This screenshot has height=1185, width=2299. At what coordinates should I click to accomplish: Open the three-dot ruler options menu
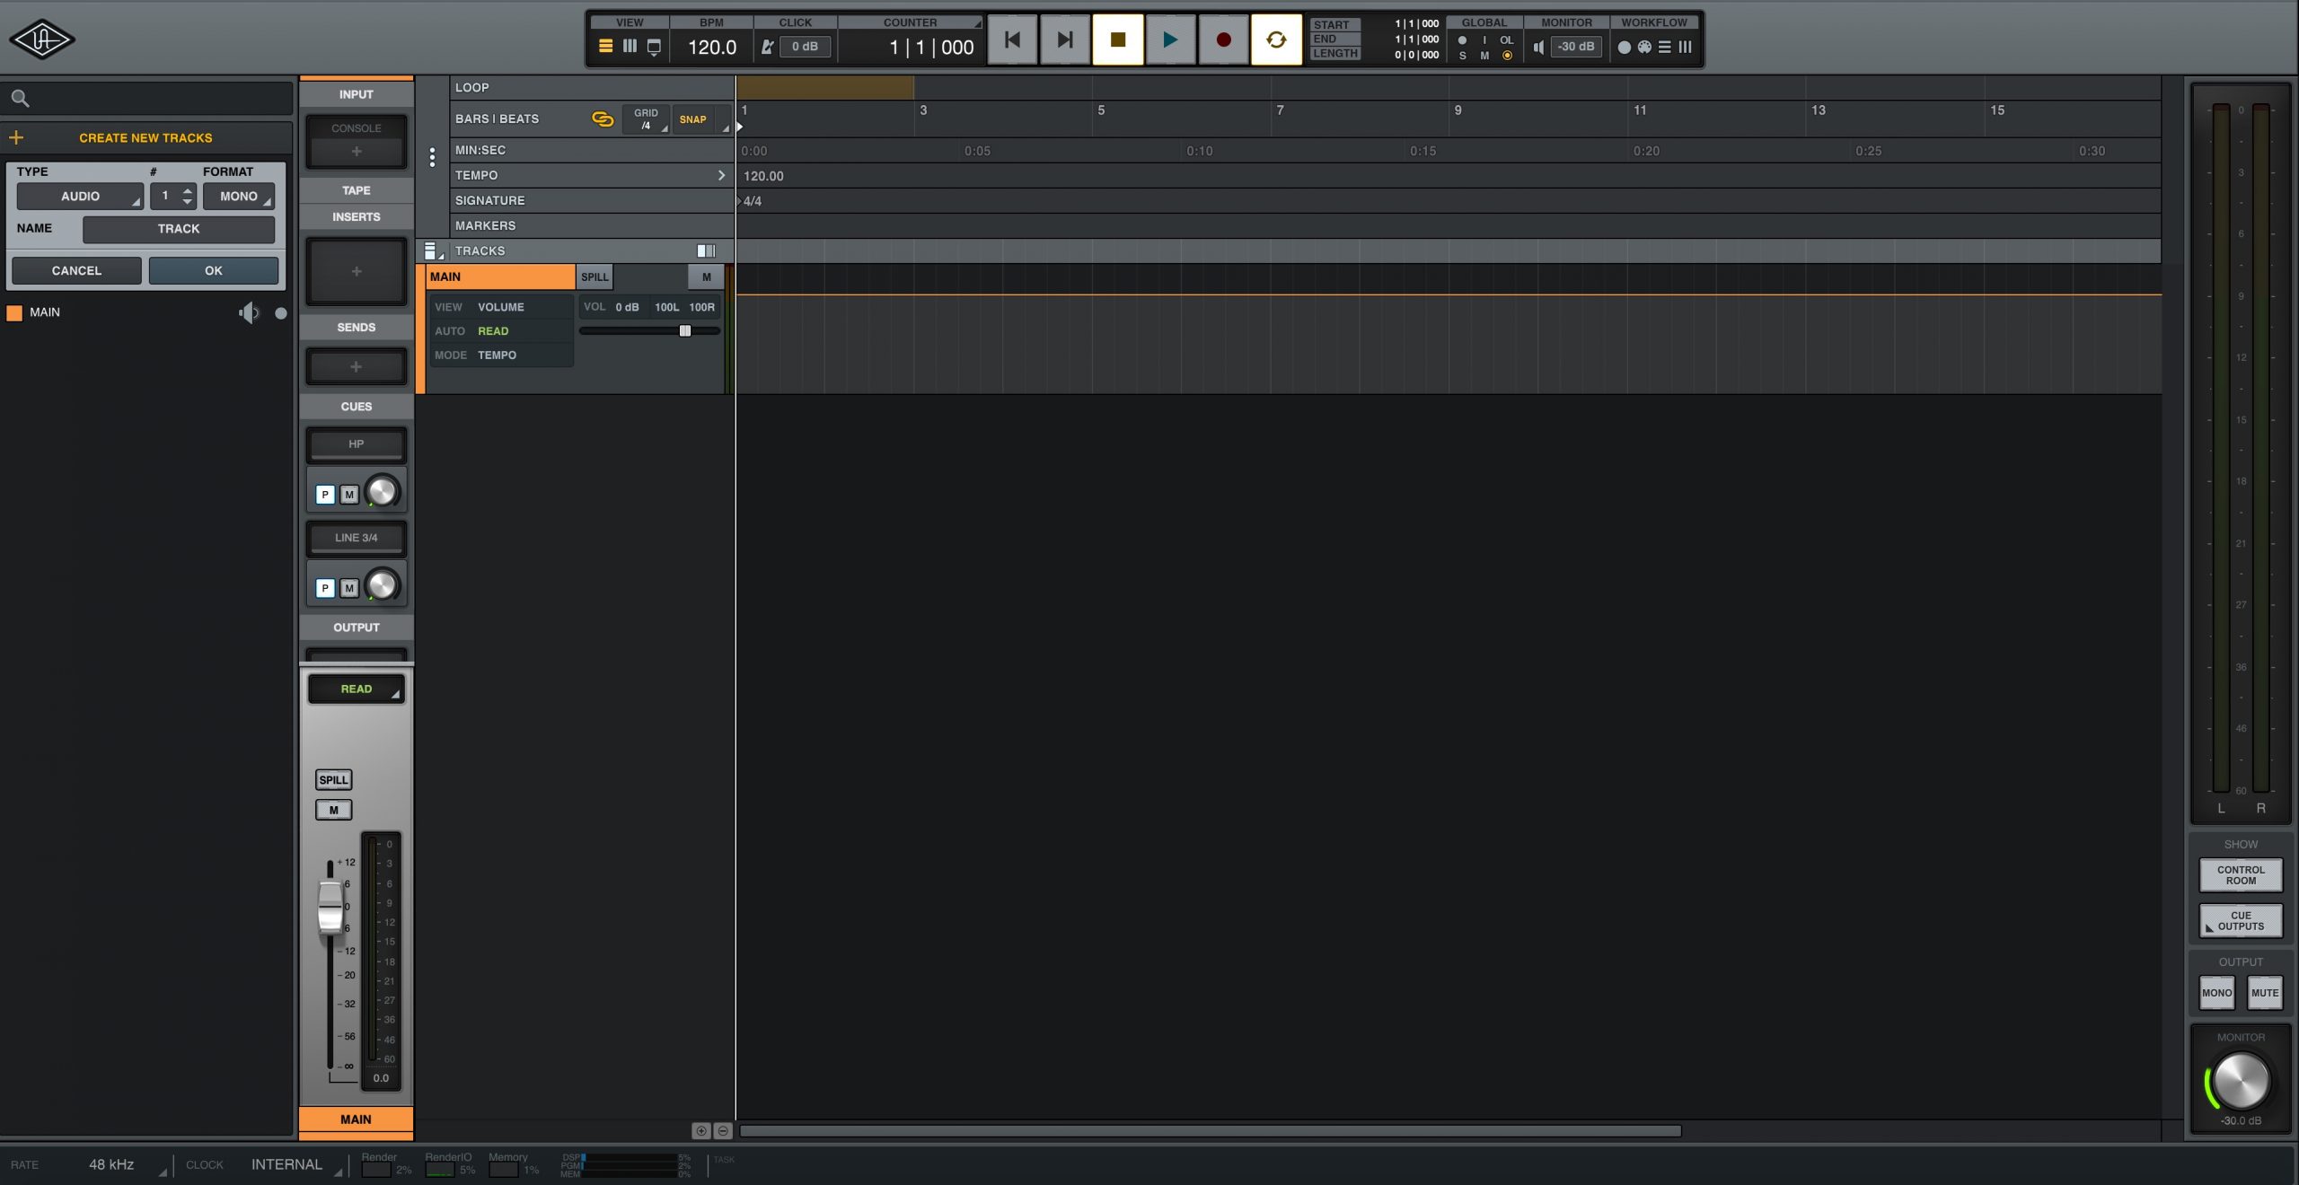coord(432,157)
